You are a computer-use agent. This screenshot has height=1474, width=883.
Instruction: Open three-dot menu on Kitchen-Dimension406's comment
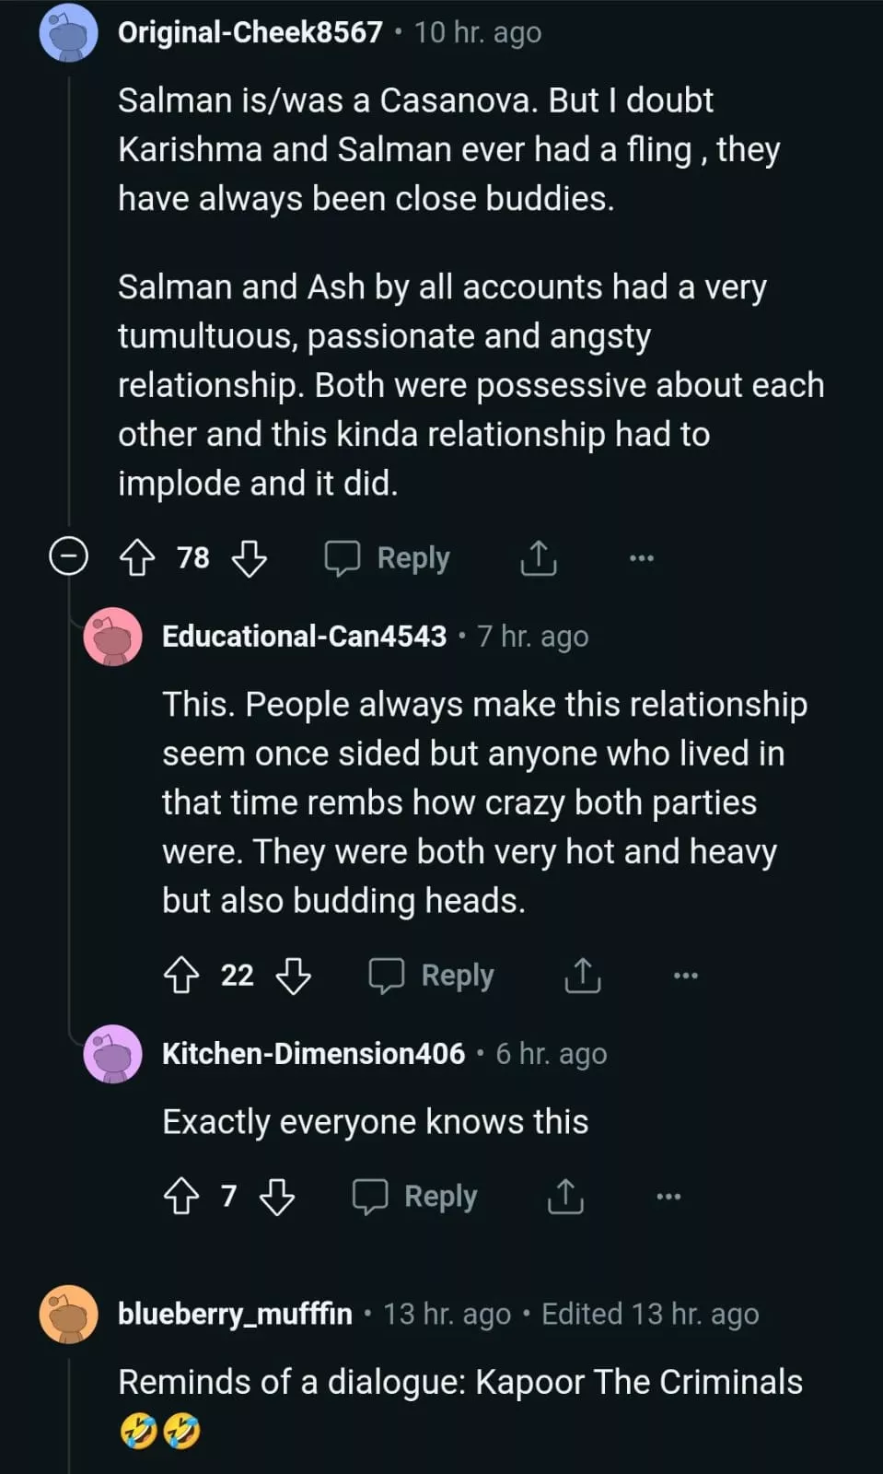[668, 1197]
